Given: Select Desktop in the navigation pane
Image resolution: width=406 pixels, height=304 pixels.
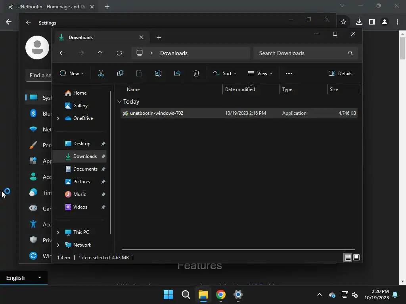Looking at the screenshot, I should point(81,144).
